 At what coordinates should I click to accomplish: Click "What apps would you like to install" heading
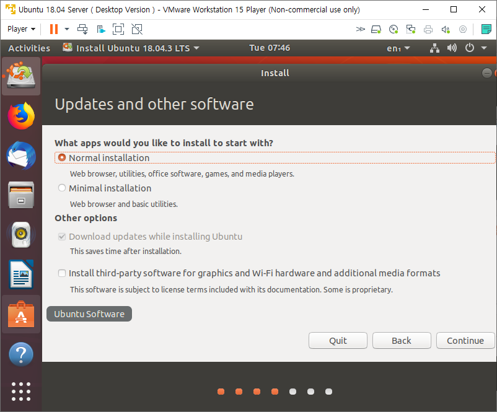coord(164,143)
